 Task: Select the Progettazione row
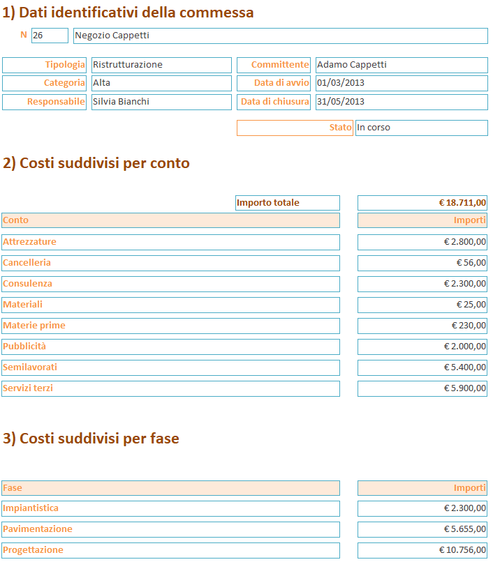tap(170, 550)
